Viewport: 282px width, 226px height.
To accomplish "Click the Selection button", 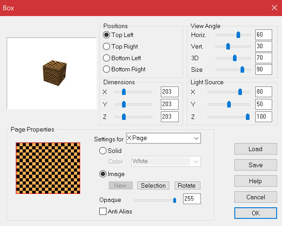I will 153,185.
